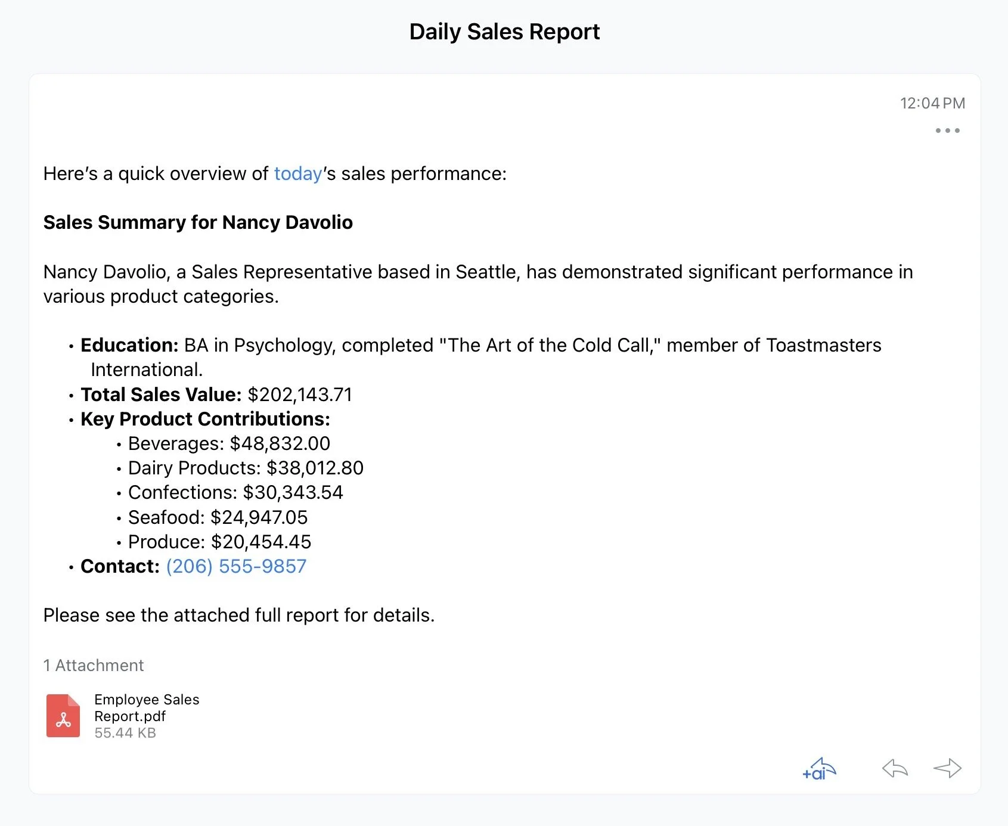Click the 'today' date link
Screen dimensions: 1008x826
coord(298,173)
